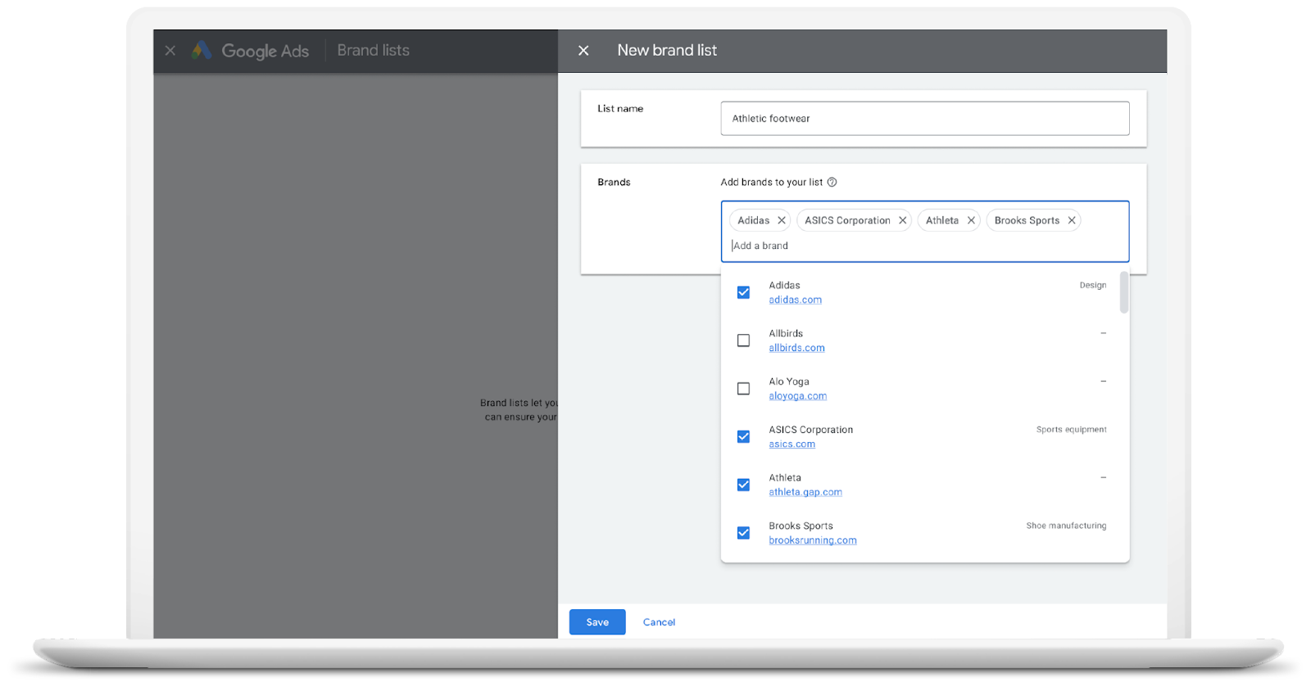The height and width of the screenshot is (682, 1311).
Task: Click the Sports equipment category label
Action: [x=1071, y=430]
